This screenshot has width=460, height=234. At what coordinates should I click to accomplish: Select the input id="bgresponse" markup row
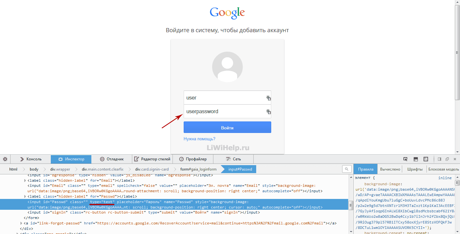[x=174, y=175]
